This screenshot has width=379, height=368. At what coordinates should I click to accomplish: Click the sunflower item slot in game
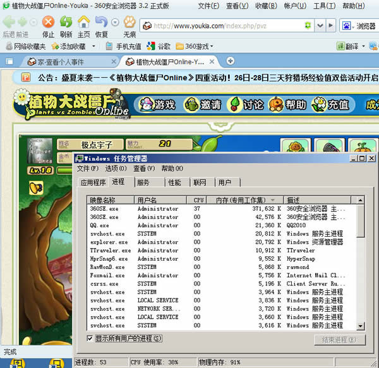(295, 145)
